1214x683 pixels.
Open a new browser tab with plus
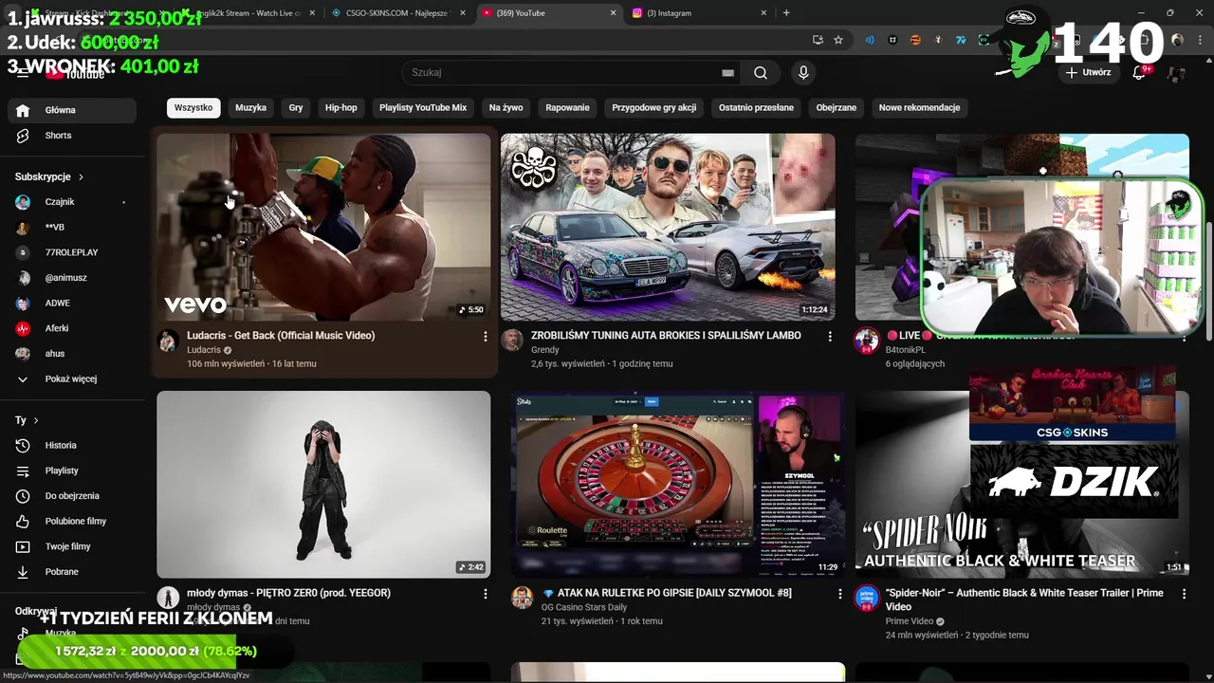(x=786, y=13)
